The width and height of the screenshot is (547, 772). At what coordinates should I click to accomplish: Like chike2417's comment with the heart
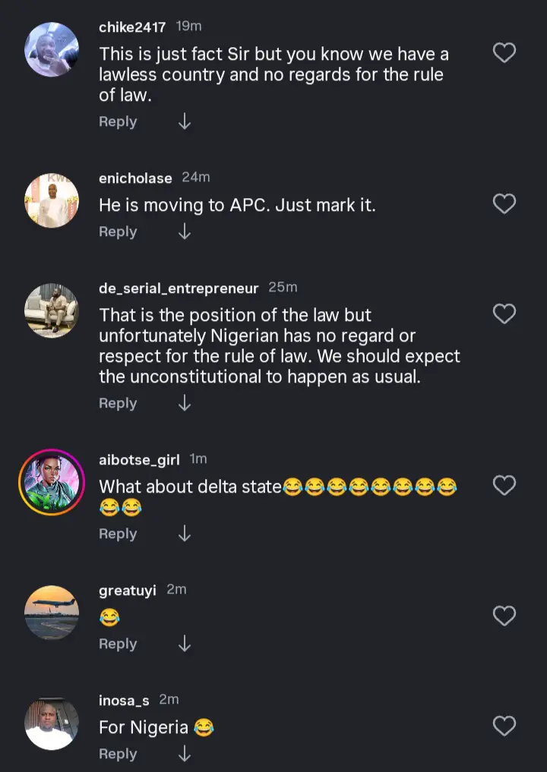tap(504, 53)
